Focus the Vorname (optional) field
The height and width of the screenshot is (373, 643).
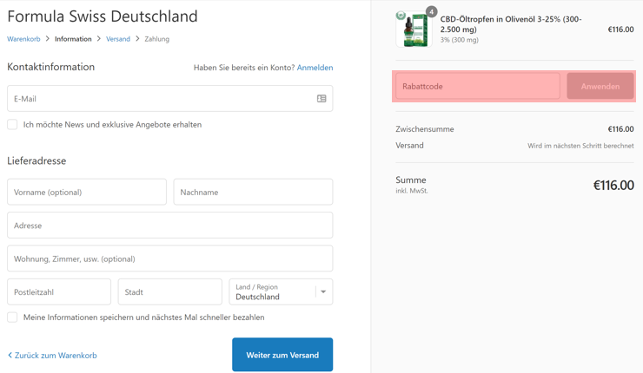87,193
